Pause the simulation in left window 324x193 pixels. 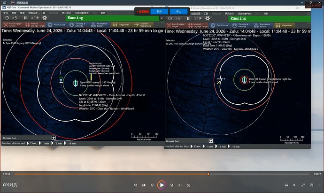(25, 18)
